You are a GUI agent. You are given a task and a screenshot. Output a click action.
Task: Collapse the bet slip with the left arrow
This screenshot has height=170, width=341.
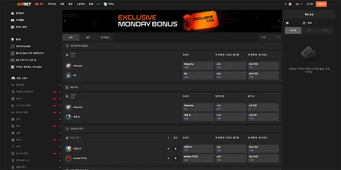pyautogui.click(x=286, y=4)
